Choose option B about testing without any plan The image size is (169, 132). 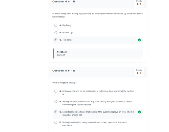tap(56, 101)
